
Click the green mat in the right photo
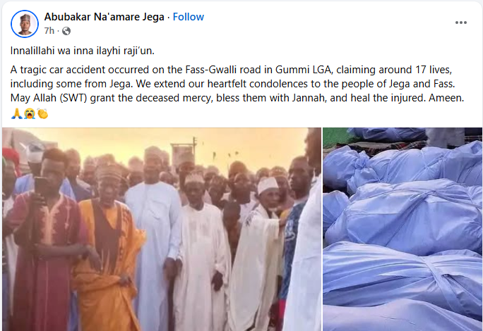tap(336, 137)
